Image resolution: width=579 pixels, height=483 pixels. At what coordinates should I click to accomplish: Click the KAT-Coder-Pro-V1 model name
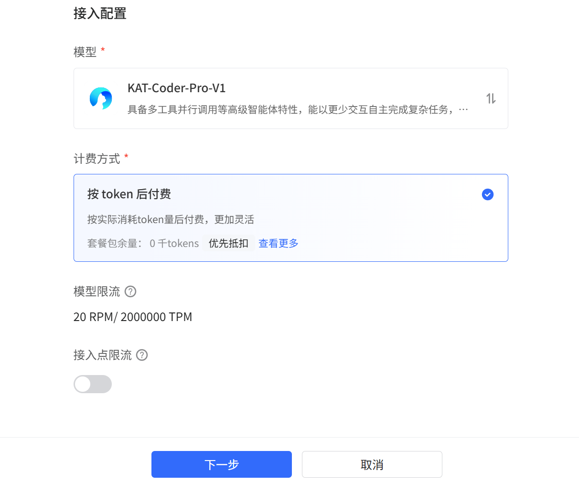176,88
